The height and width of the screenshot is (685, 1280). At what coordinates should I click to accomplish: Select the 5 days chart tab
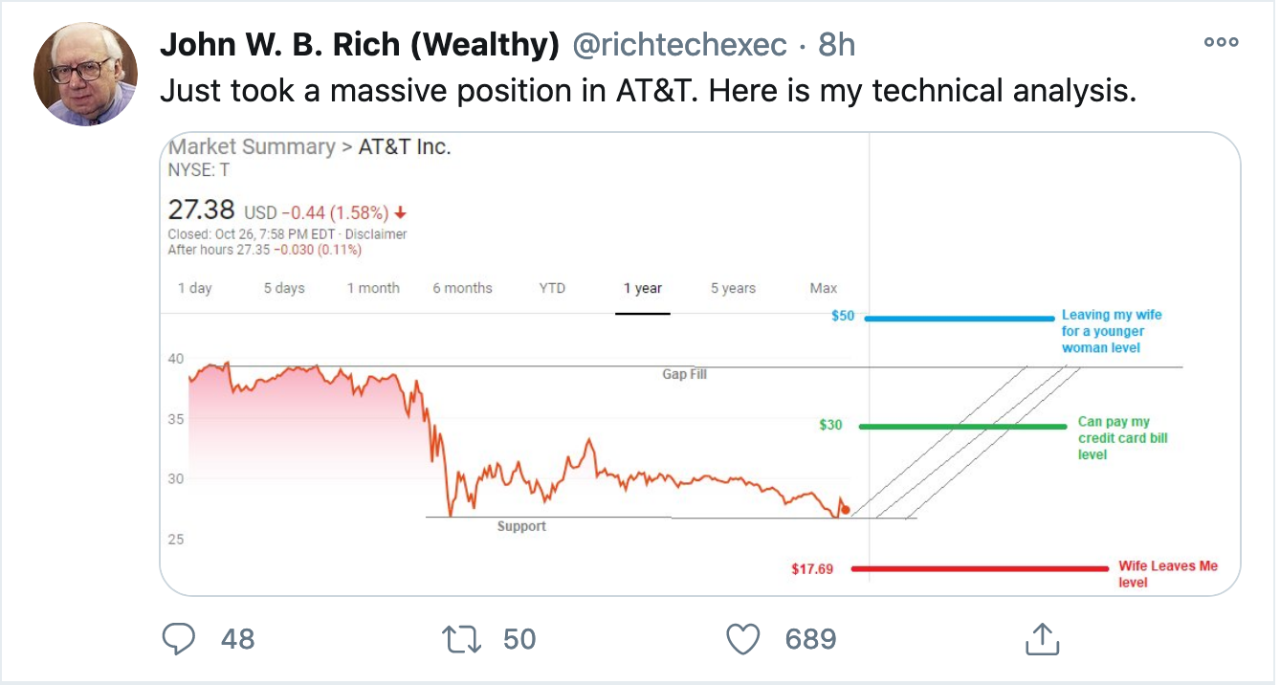click(x=284, y=288)
